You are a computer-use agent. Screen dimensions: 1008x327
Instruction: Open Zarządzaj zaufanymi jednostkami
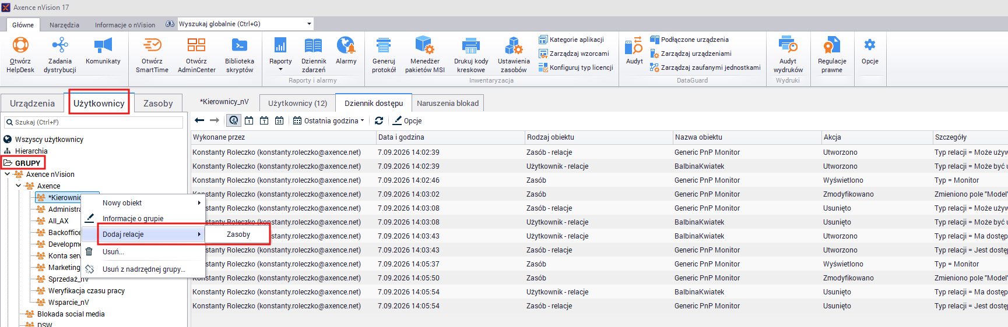[x=705, y=67]
